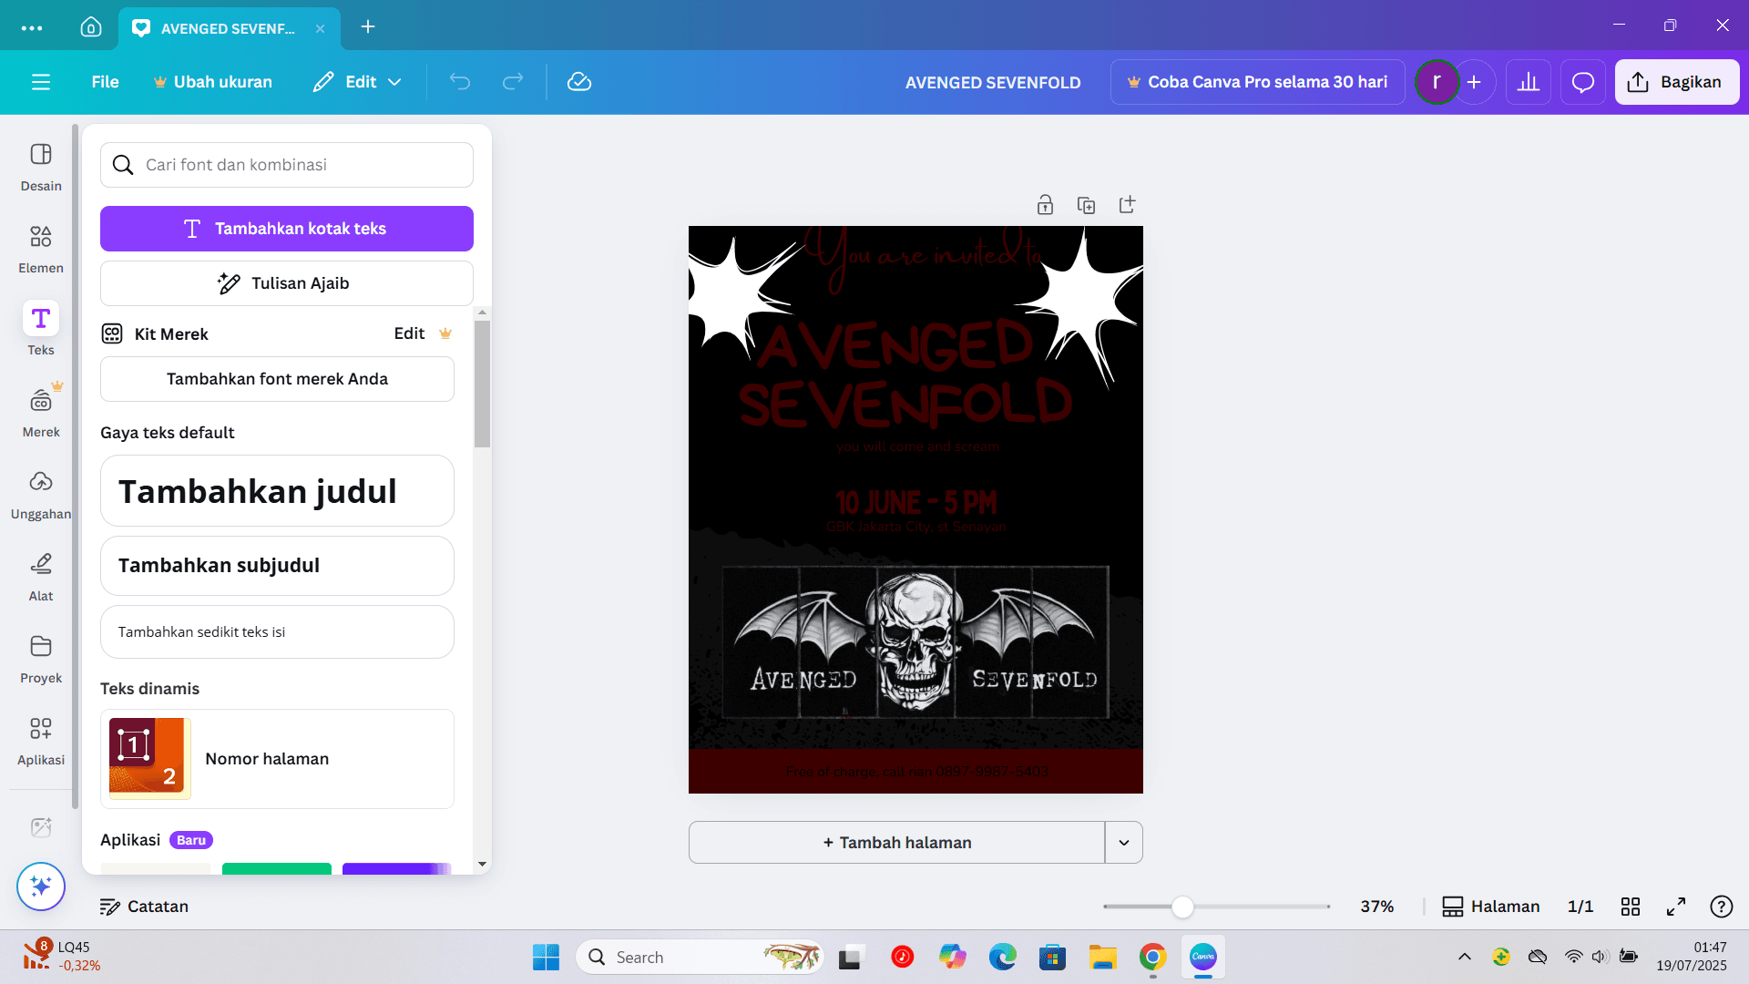Toggle fullscreen presentation mode
Viewport: 1749px width, 984px height.
click(1675, 907)
